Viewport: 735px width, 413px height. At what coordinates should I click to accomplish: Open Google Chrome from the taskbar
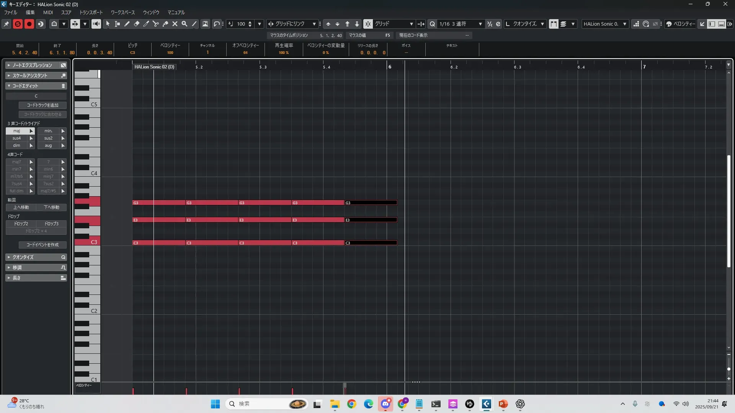point(351,404)
